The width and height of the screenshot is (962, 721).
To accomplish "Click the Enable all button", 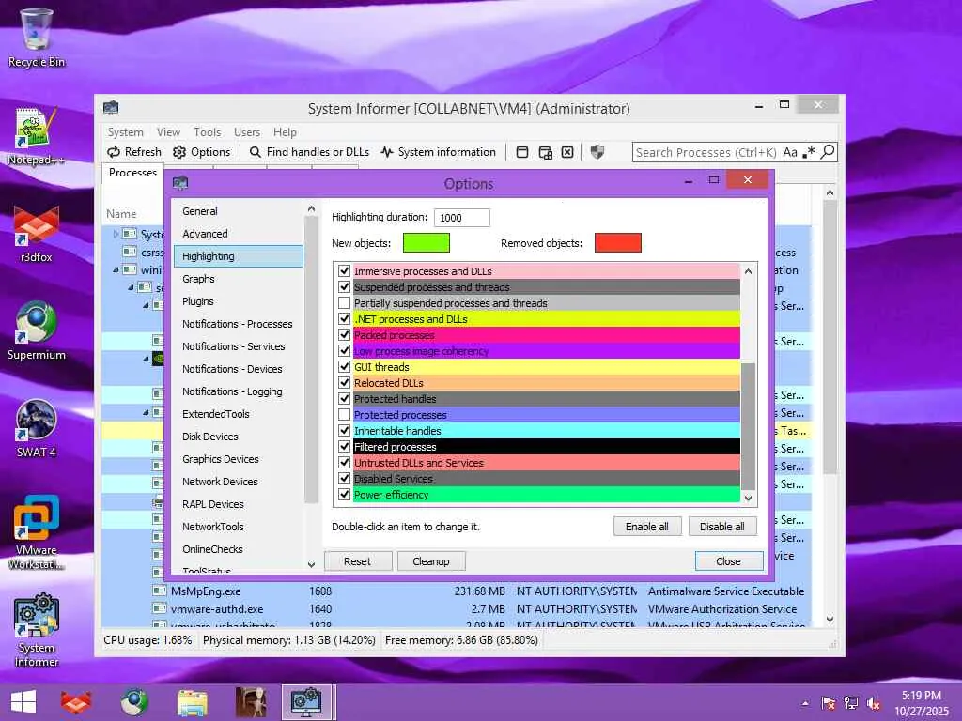I will 646,527.
